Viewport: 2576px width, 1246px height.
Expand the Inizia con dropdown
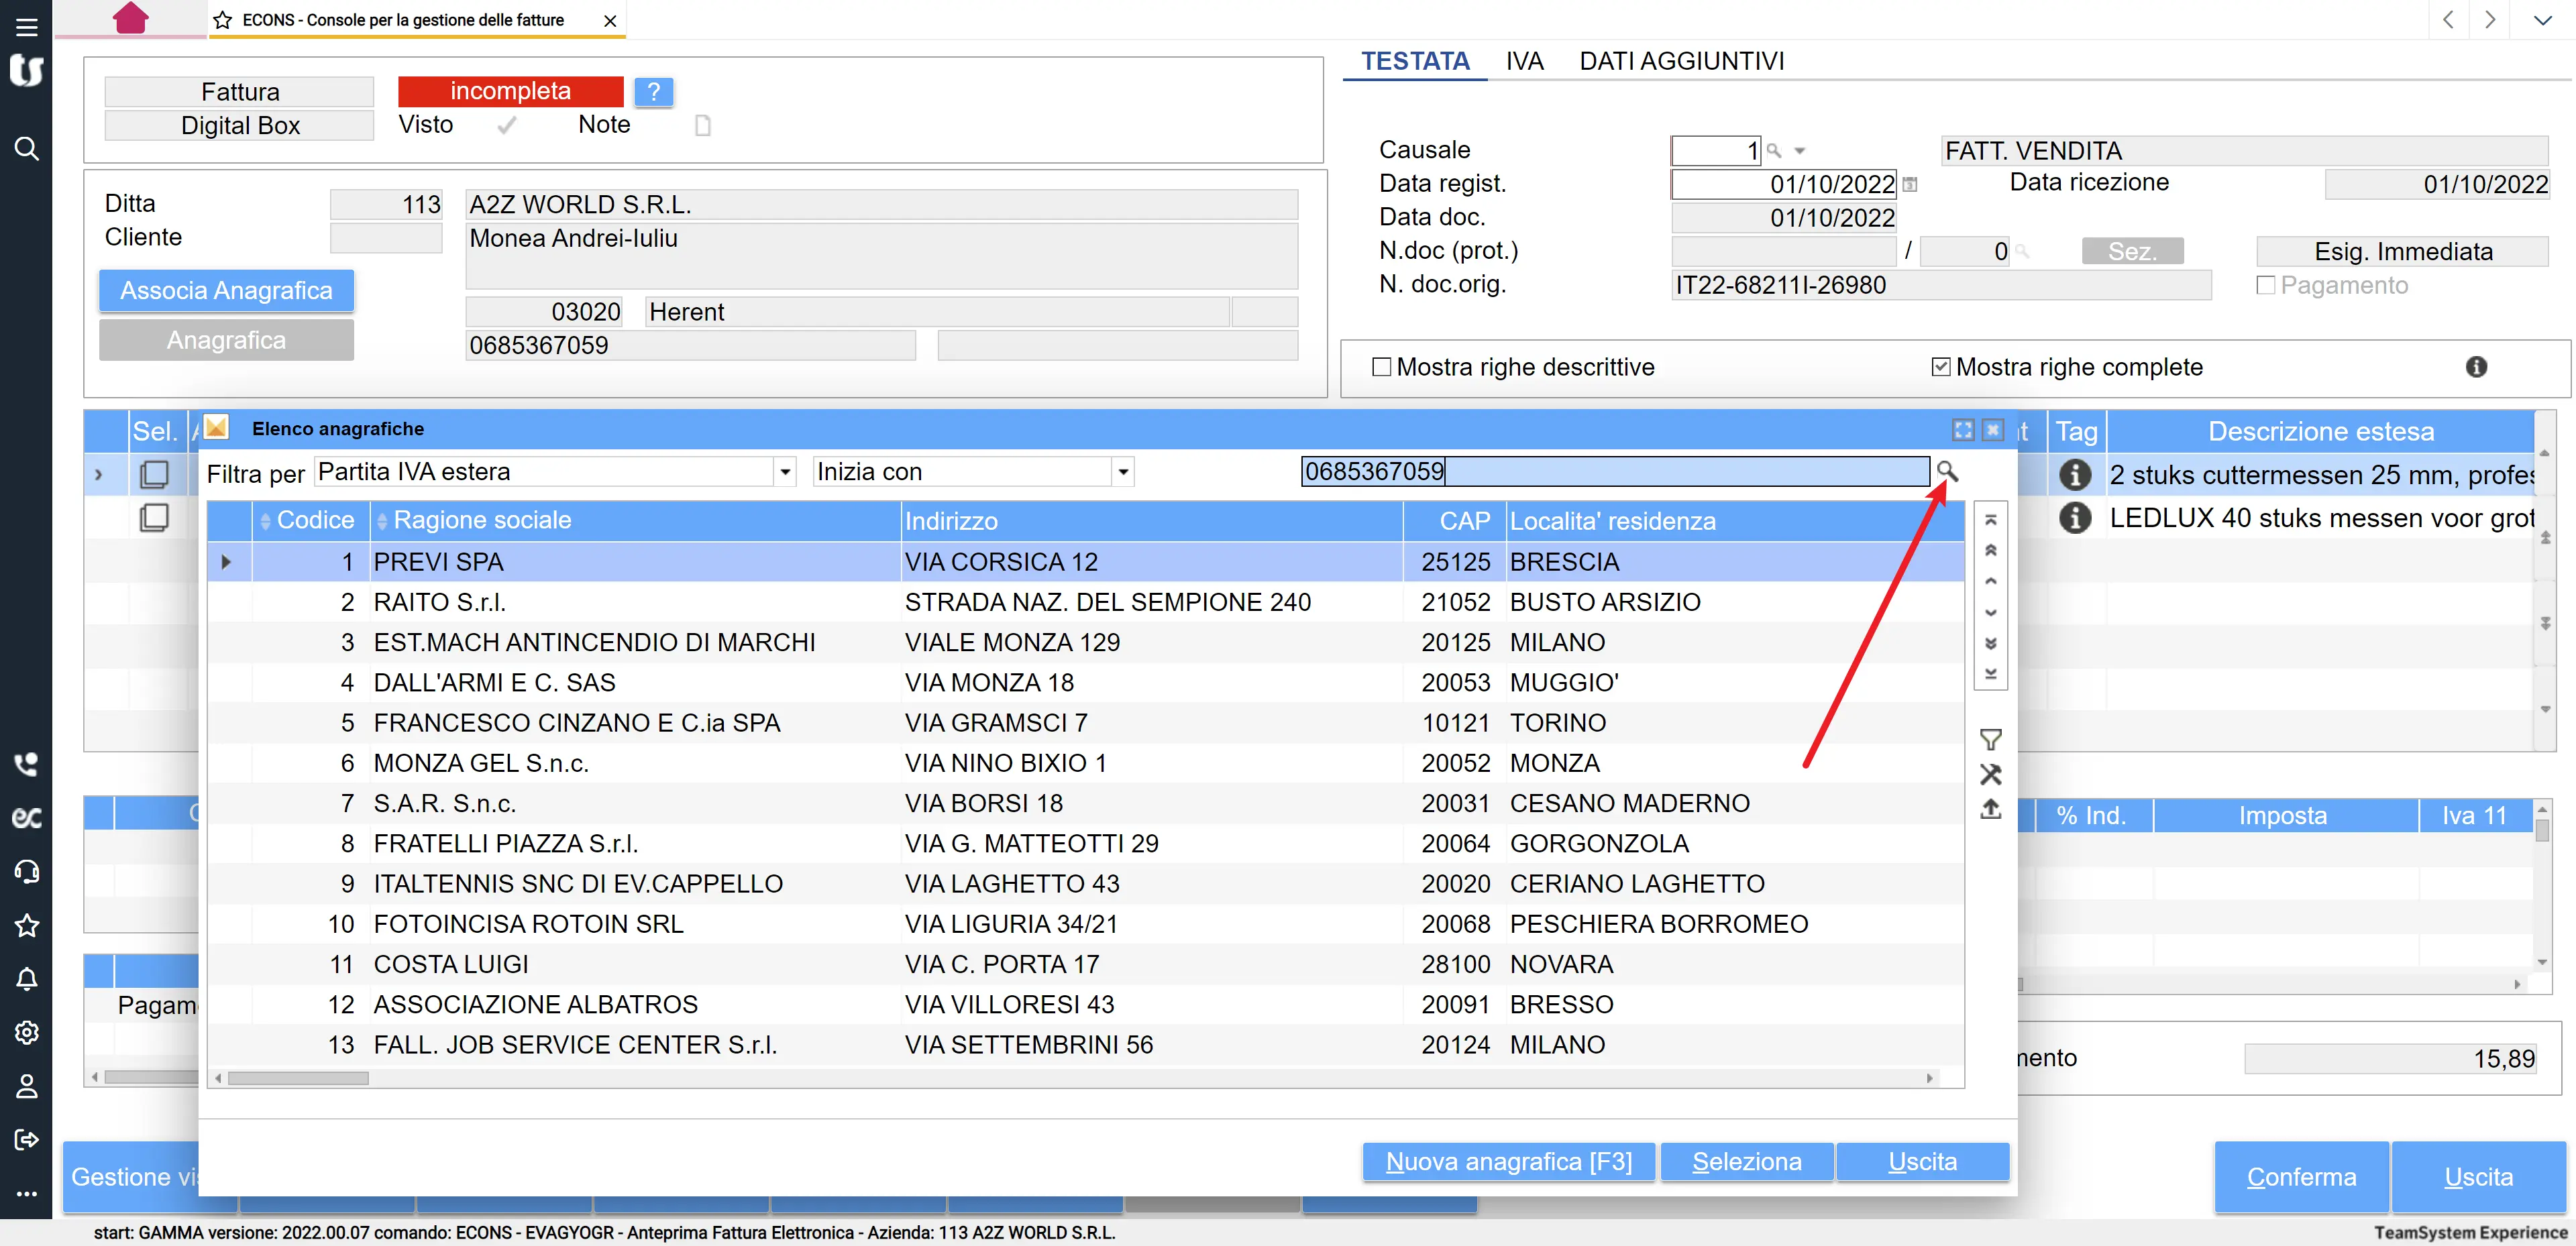pos(1123,472)
